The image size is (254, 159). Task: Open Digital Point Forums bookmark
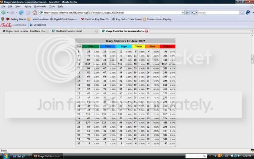click(65, 19)
